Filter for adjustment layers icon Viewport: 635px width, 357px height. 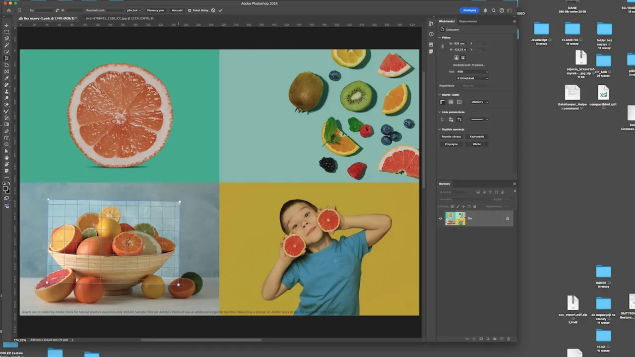(484, 192)
